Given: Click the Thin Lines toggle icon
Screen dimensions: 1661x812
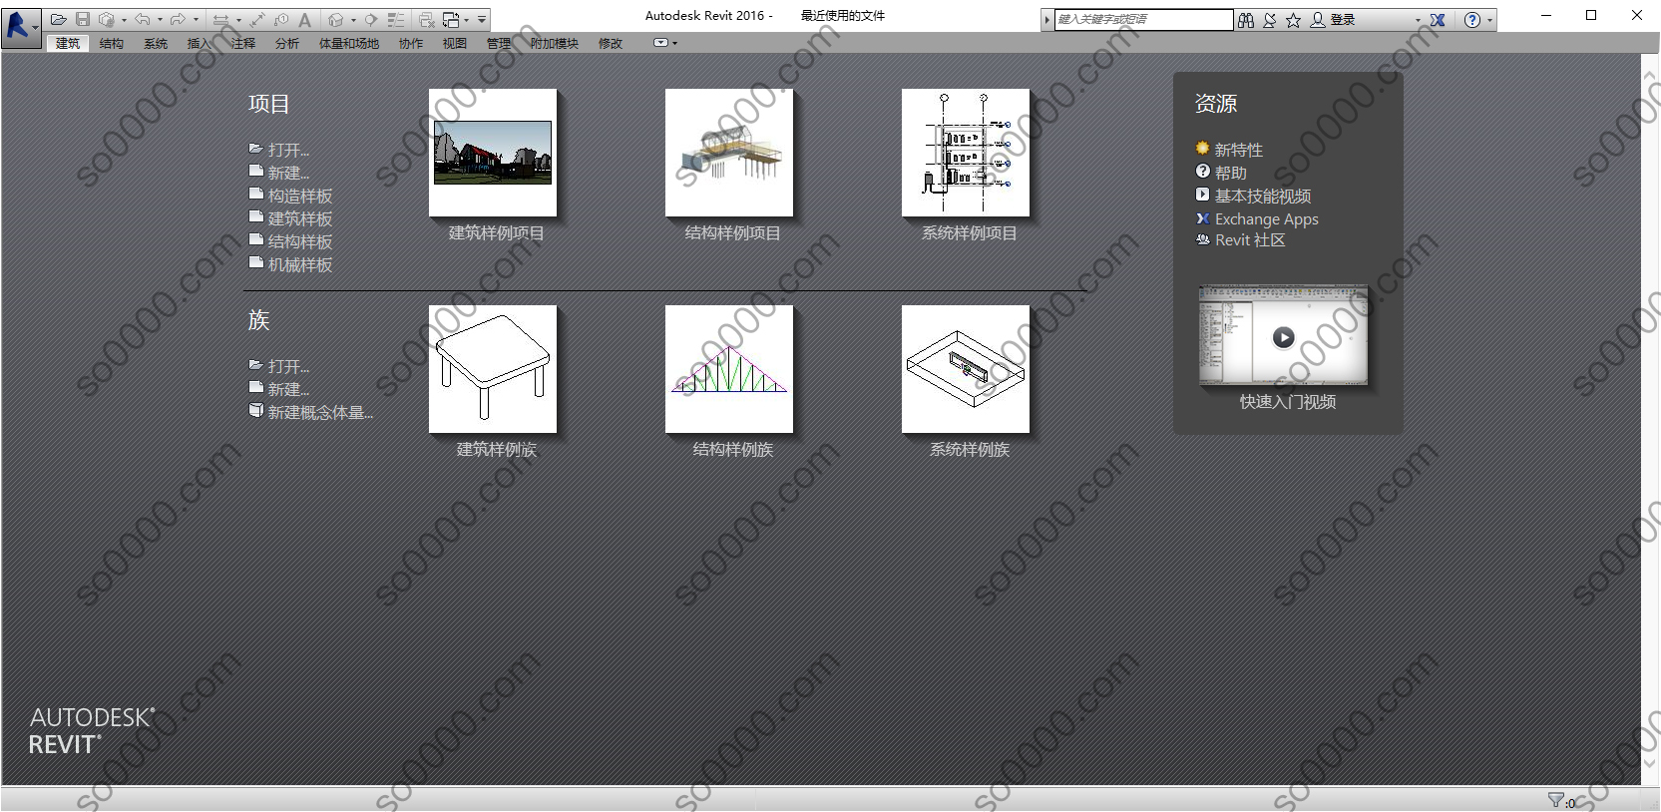Looking at the screenshot, I should 395,19.
